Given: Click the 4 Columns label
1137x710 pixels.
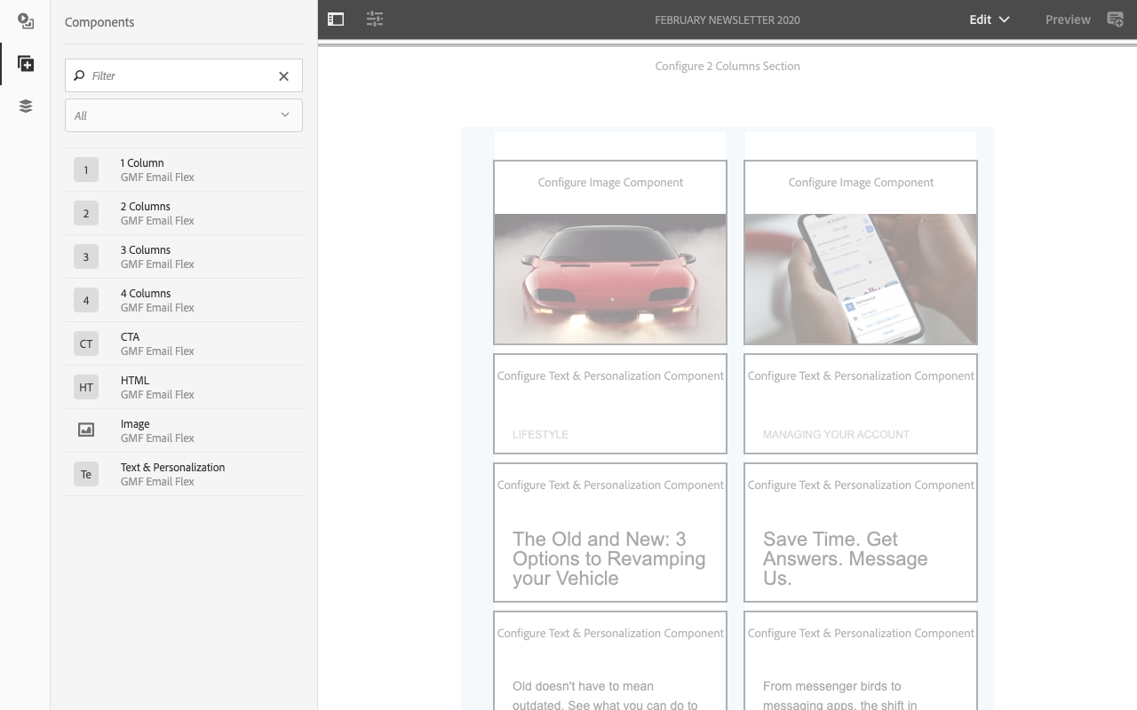Looking at the screenshot, I should [x=146, y=293].
